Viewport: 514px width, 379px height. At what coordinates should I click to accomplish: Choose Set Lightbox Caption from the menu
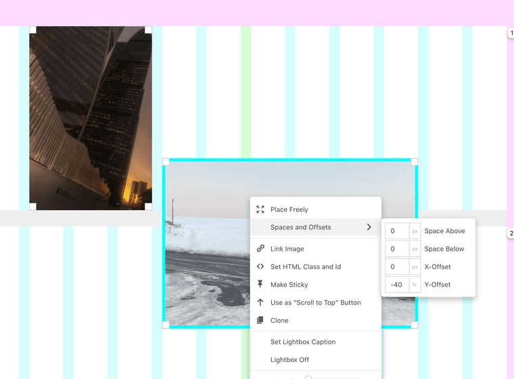pos(302,342)
